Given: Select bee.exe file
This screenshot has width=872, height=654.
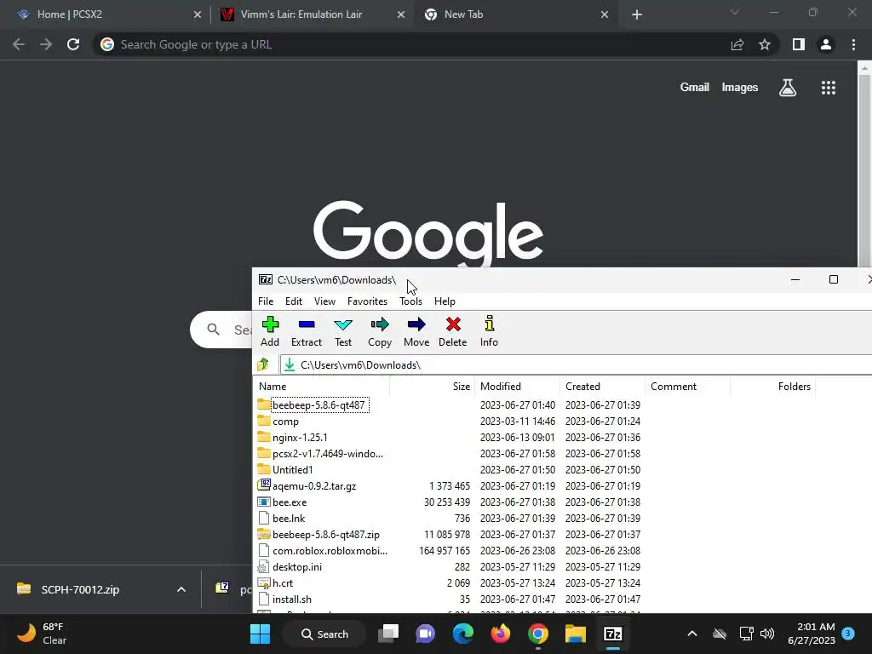Looking at the screenshot, I should click(290, 502).
